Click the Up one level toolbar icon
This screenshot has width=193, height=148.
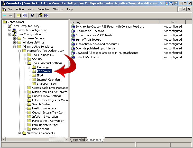click(x=19, y=15)
